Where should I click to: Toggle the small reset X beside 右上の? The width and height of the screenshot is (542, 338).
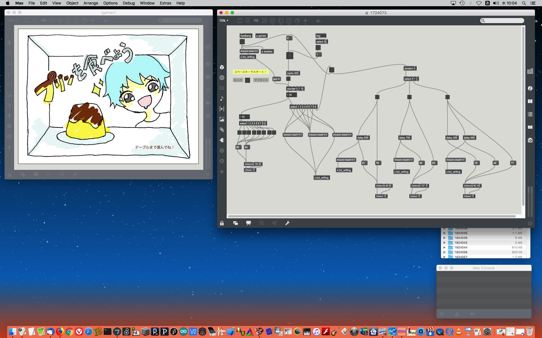(248, 80)
